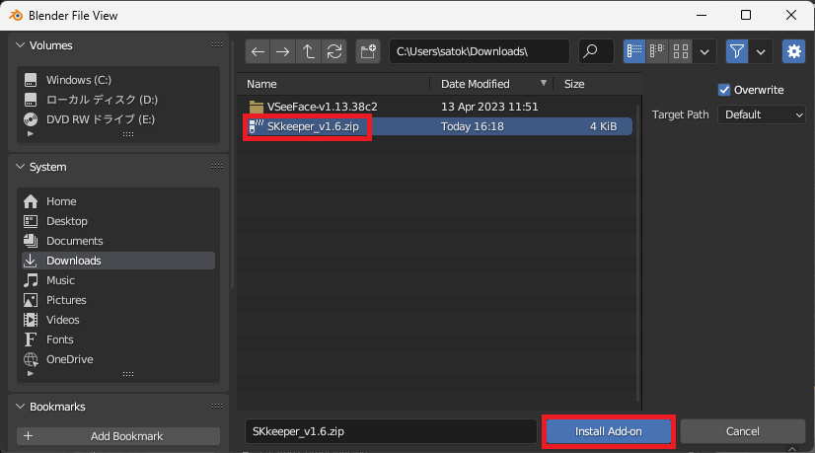
Task: Switch to vertical list display mode
Action: click(x=635, y=51)
